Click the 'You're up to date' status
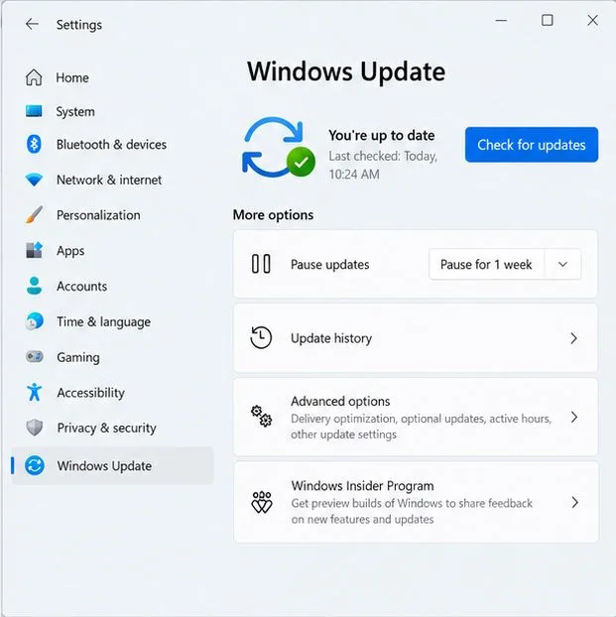This screenshot has height=617, width=616. (x=382, y=135)
